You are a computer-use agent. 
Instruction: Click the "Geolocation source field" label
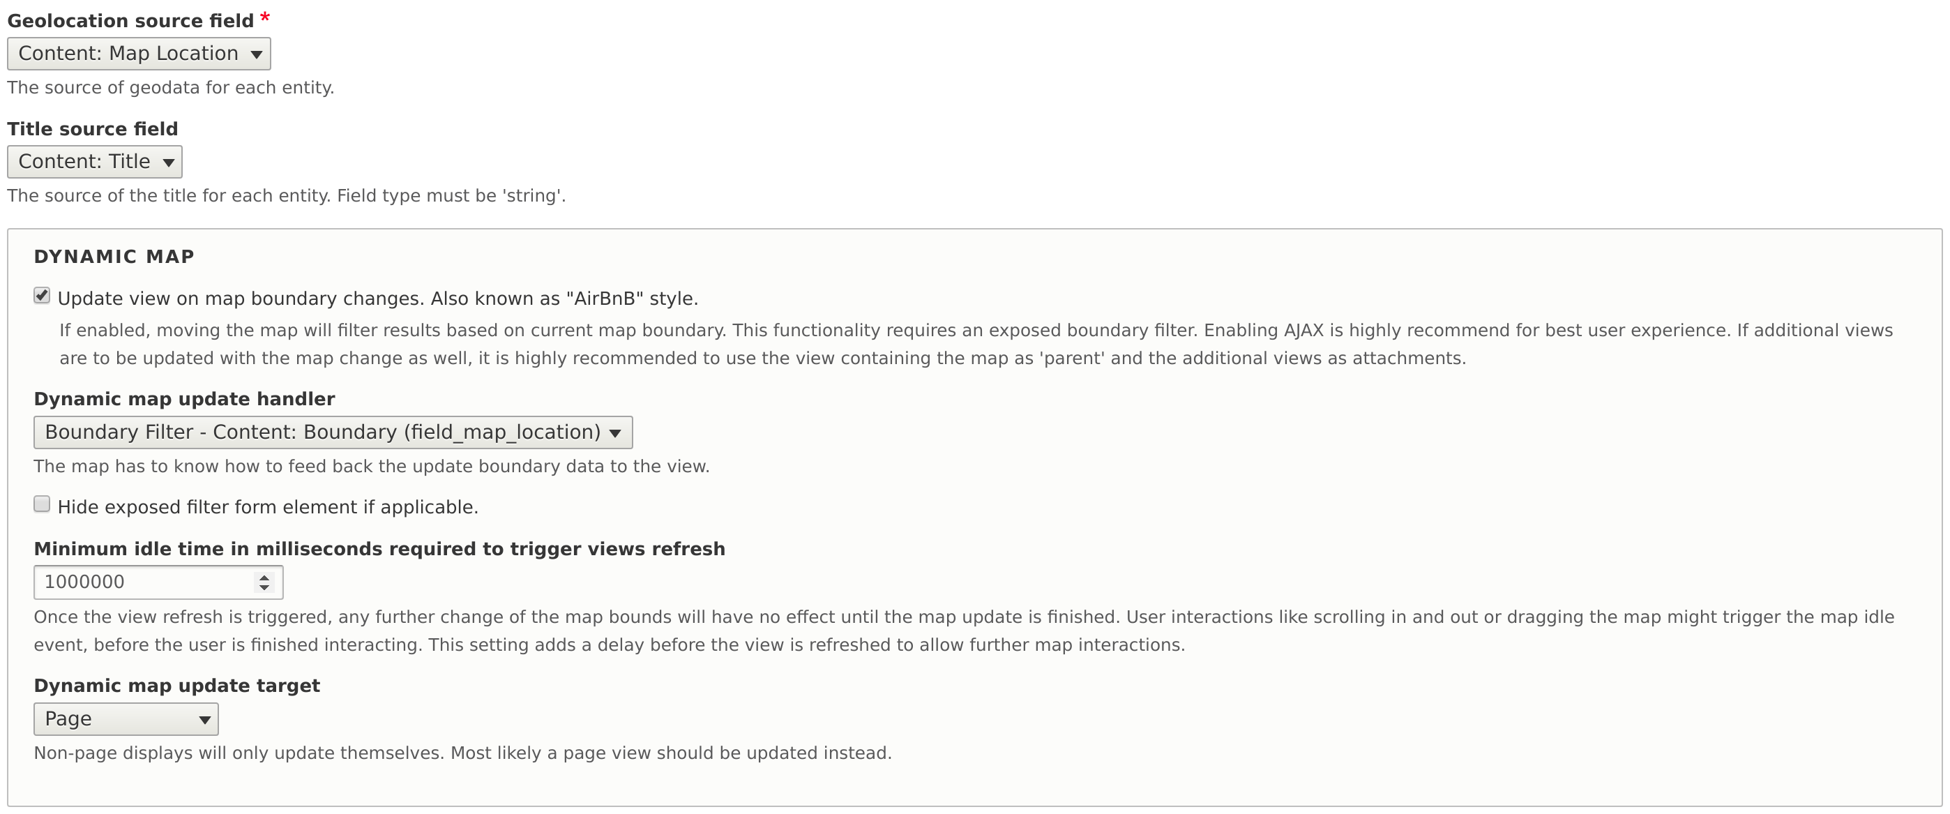coord(130,21)
